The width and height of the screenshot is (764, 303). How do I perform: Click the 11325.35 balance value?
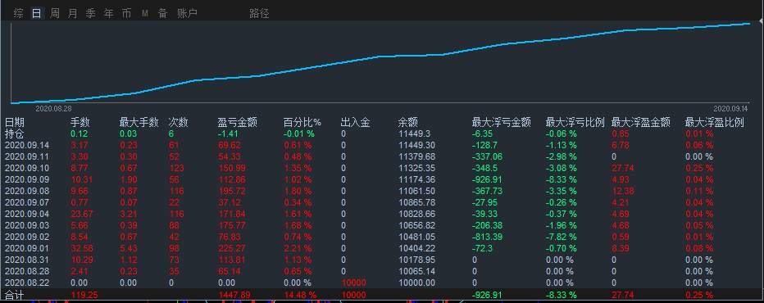pyautogui.click(x=416, y=168)
